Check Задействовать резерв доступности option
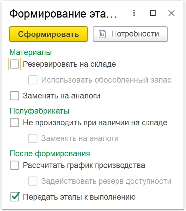Screen dimensions: 186x211 (33, 181)
